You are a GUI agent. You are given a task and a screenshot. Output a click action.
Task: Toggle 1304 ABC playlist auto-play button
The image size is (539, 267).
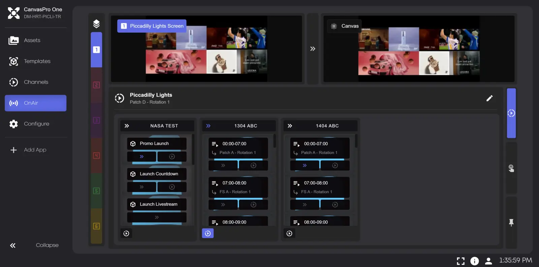click(x=208, y=233)
